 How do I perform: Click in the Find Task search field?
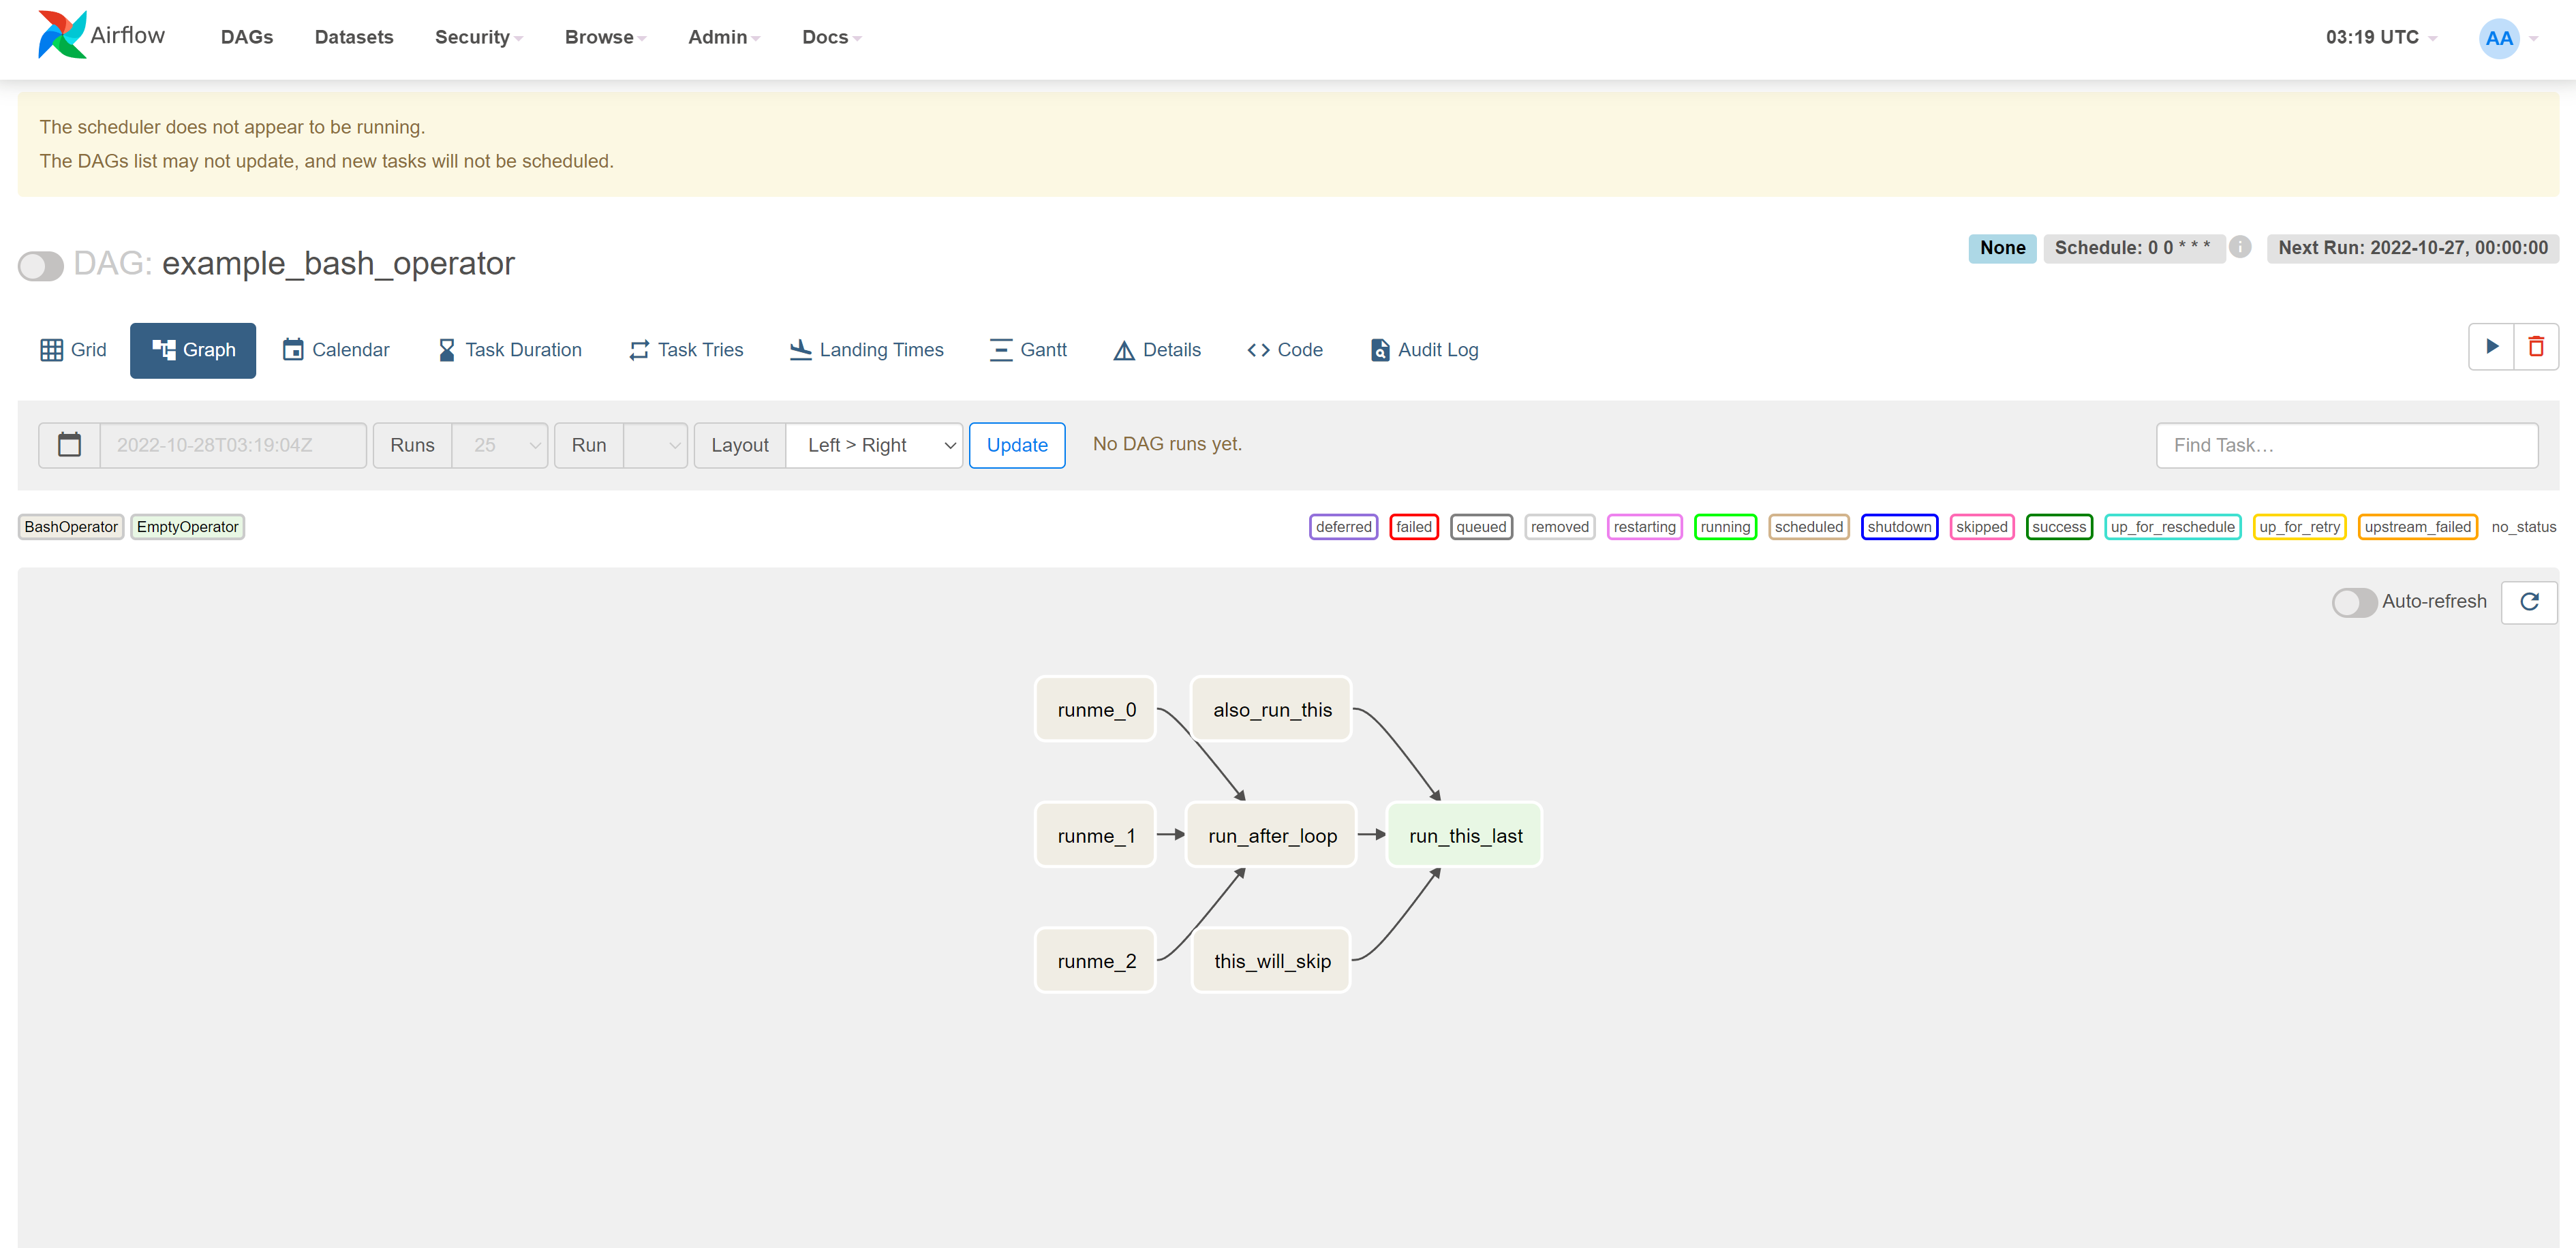pos(2347,445)
